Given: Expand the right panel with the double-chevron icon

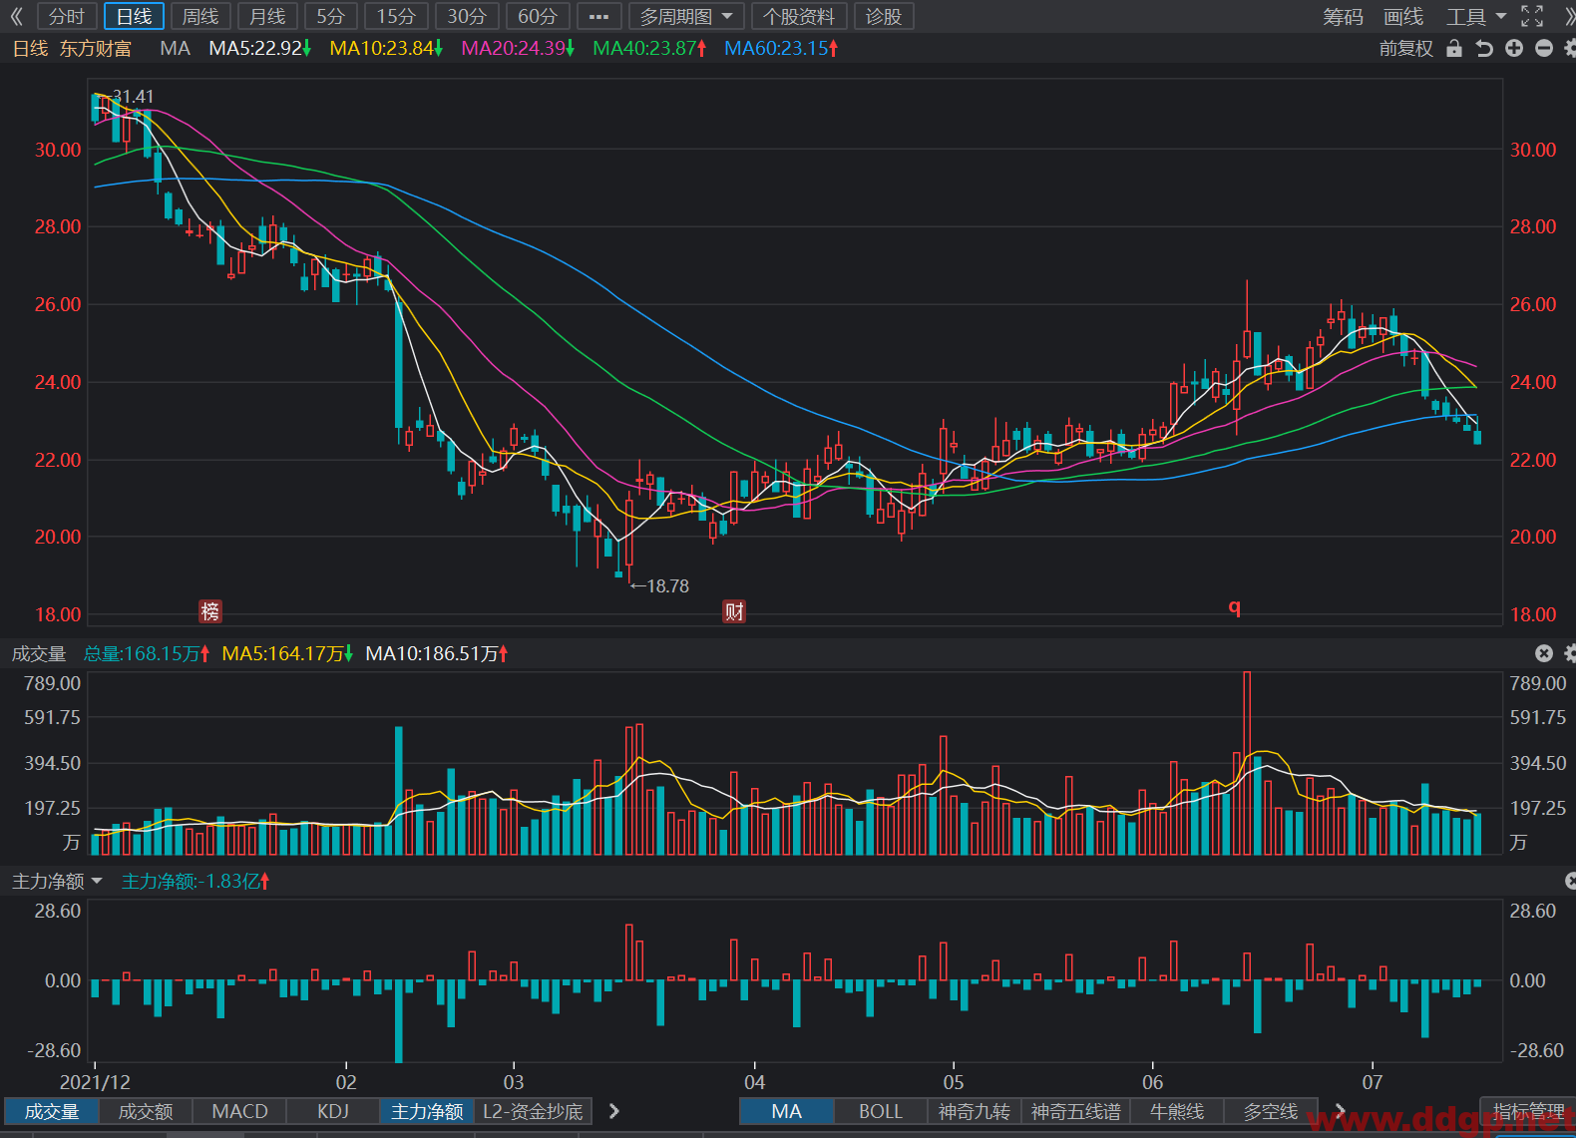Looking at the screenshot, I should (1568, 17).
